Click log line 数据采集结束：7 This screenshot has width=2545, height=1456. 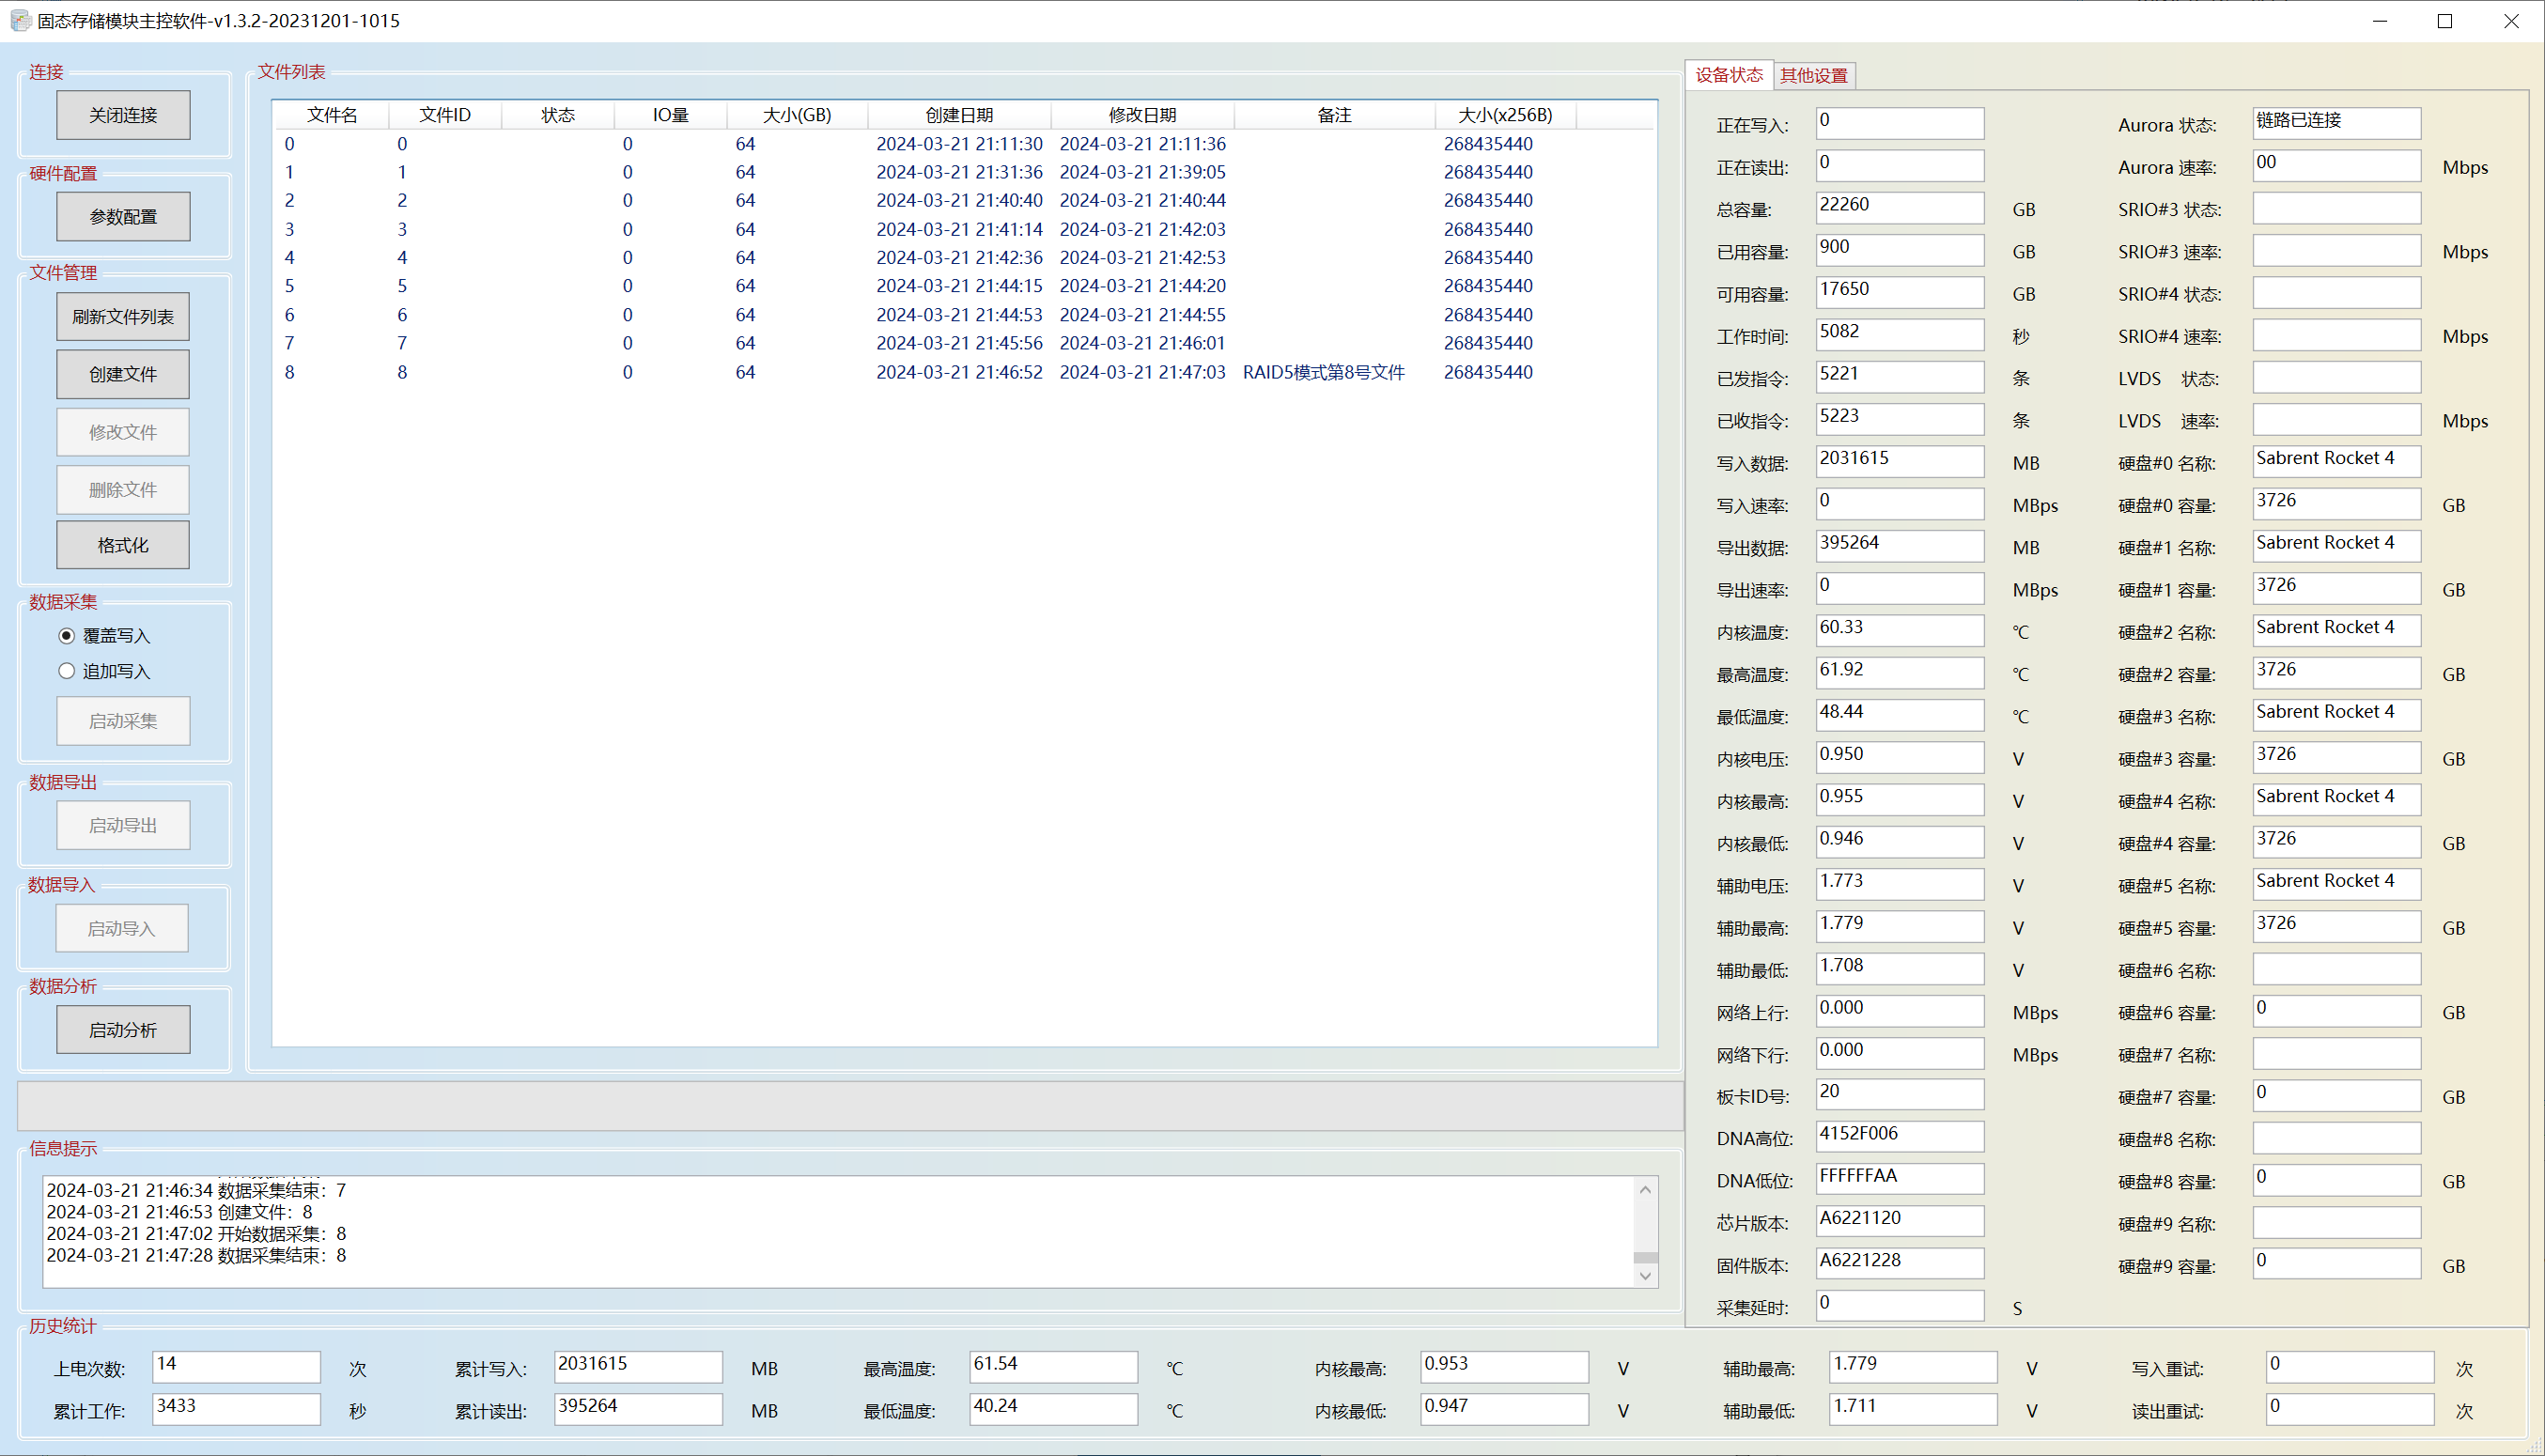(196, 1190)
